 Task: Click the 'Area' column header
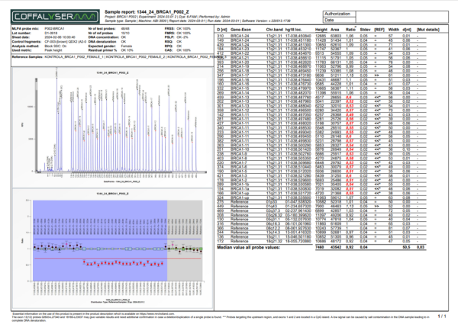(x=335, y=30)
